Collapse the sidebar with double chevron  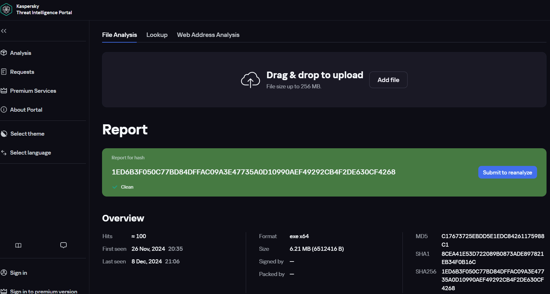[4, 31]
